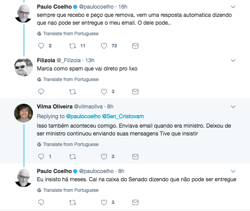Send Paulo Coelho's first tweet via direct message

pos(135,46)
